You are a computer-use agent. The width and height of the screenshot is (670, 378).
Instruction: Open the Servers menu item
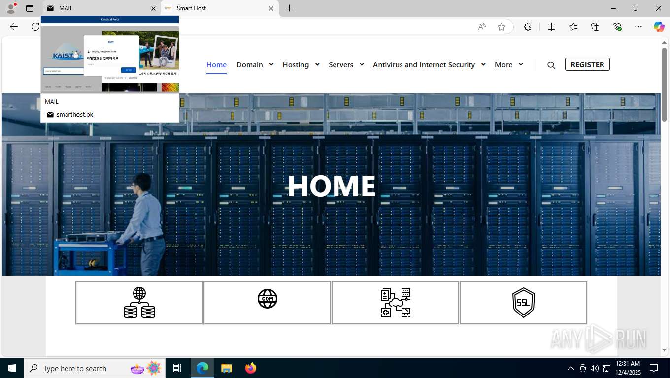coord(341,65)
